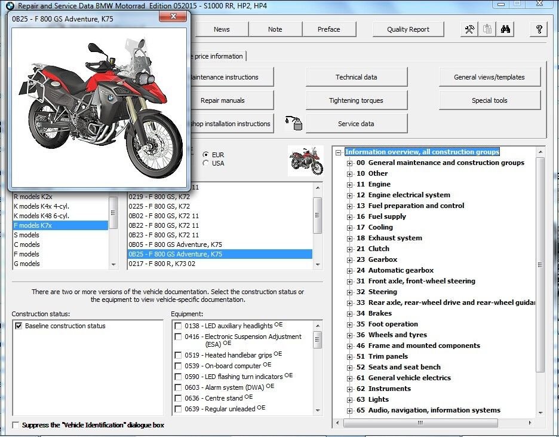Open Technical data
This screenshot has width=559, height=437.
(356, 77)
